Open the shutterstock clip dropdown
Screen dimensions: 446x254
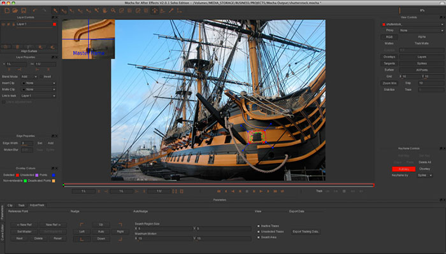point(412,24)
